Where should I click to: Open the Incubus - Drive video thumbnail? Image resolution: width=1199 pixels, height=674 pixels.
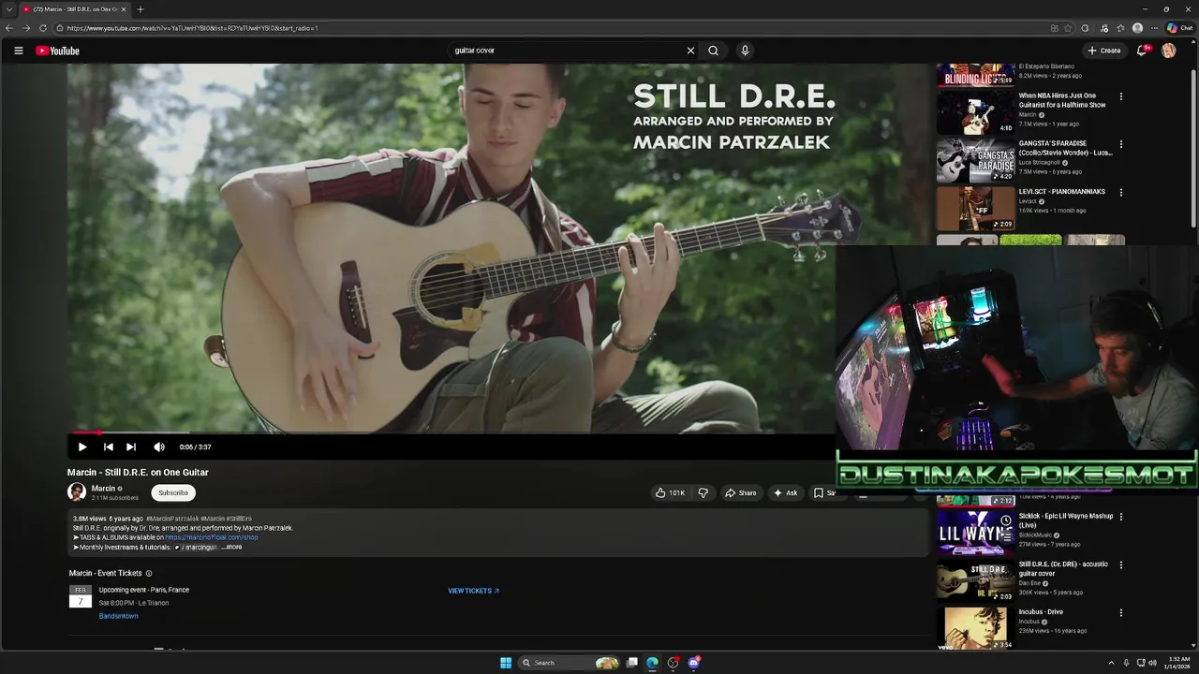coord(975,628)
